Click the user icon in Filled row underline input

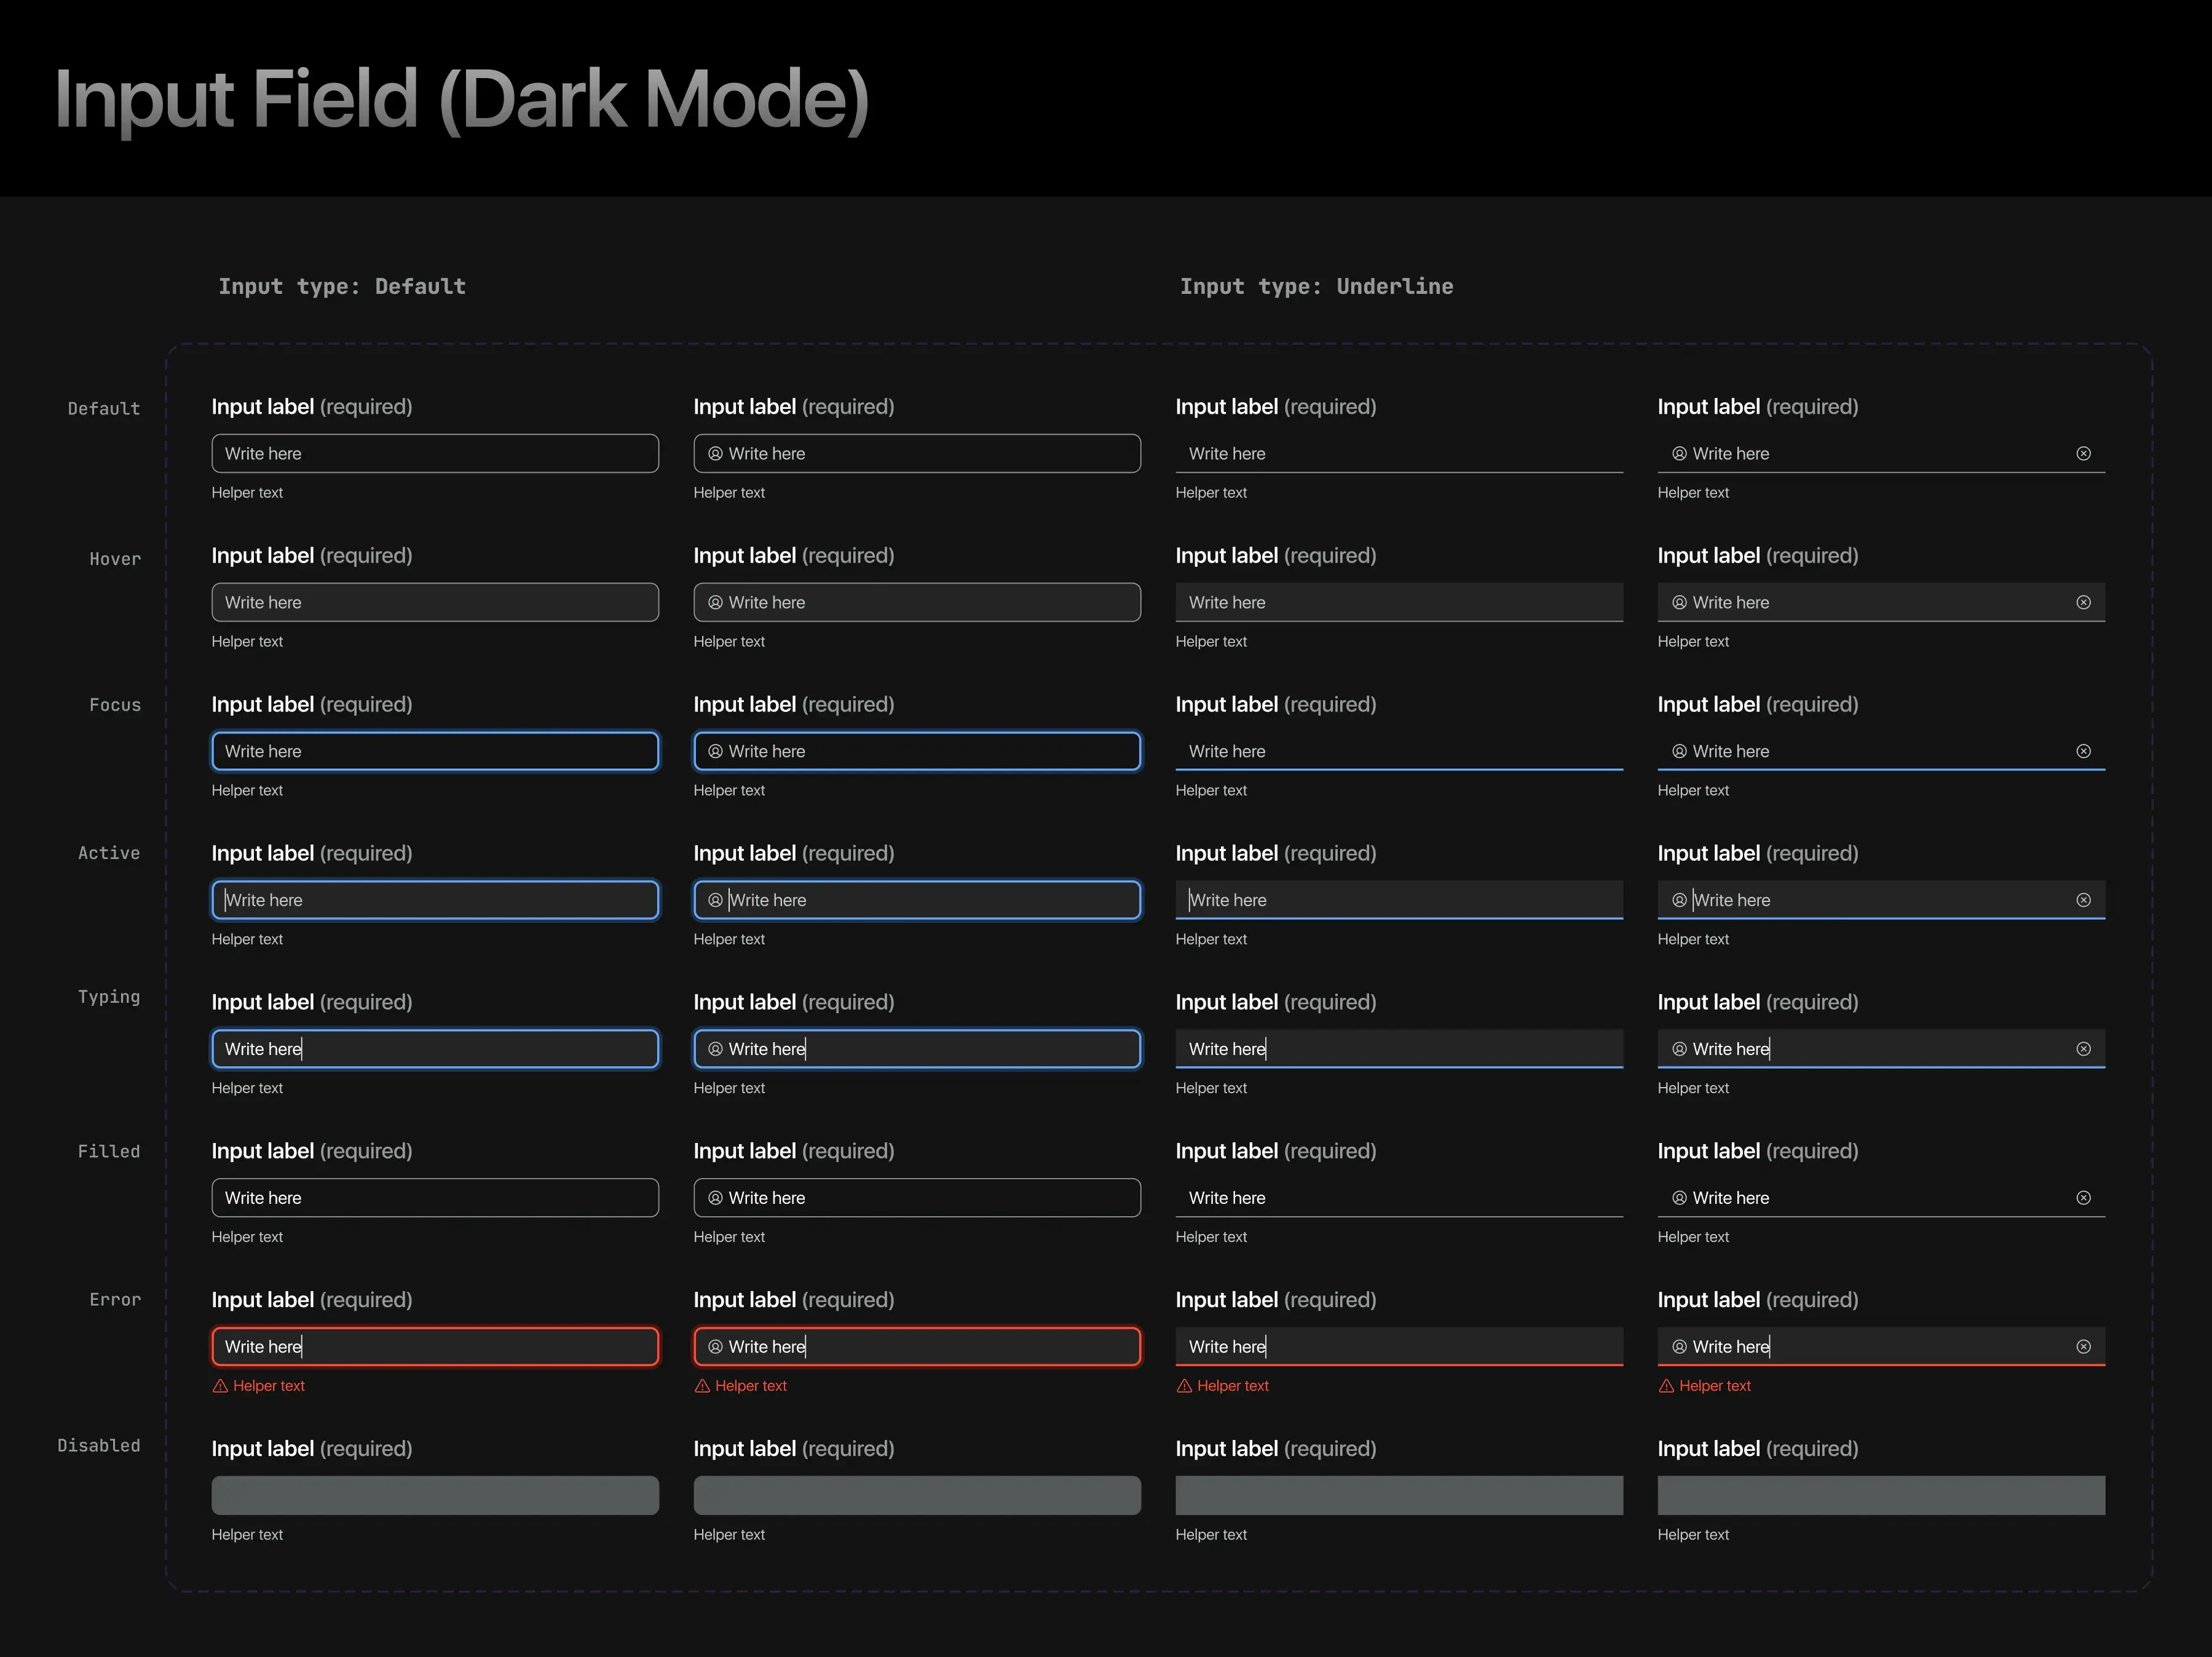click(1680, 1198)
